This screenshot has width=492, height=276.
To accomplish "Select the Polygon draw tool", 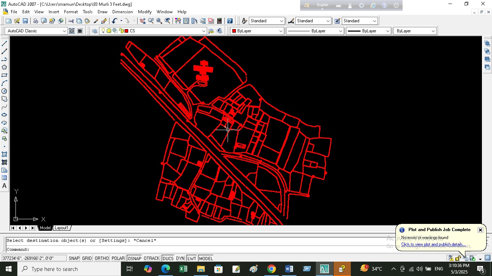I will click(4, 67).
